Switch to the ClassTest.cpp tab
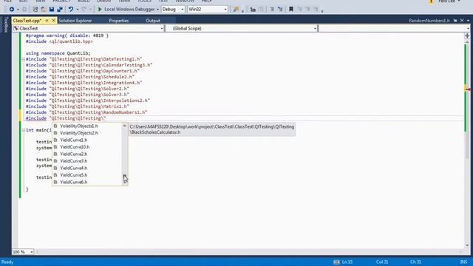Viewport: 473px width, 266px height. pos(27,21)
